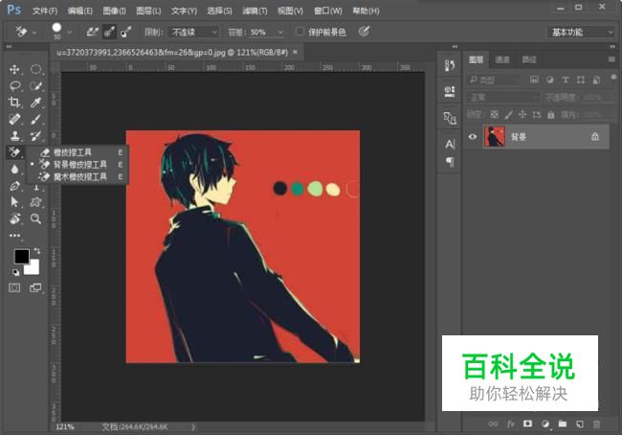Image resolution: width=622 pixels, height=435 pixels.
Task: Open the 限制 dropdown showing 不连续
Action: click(194, 33)
